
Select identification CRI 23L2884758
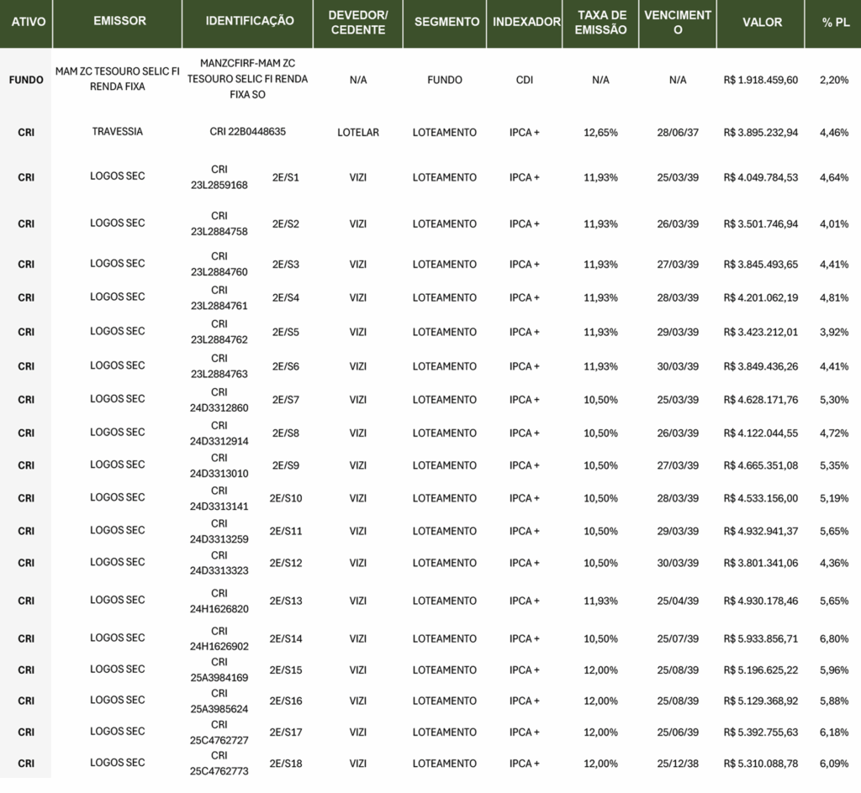click(x=219, y=223)
